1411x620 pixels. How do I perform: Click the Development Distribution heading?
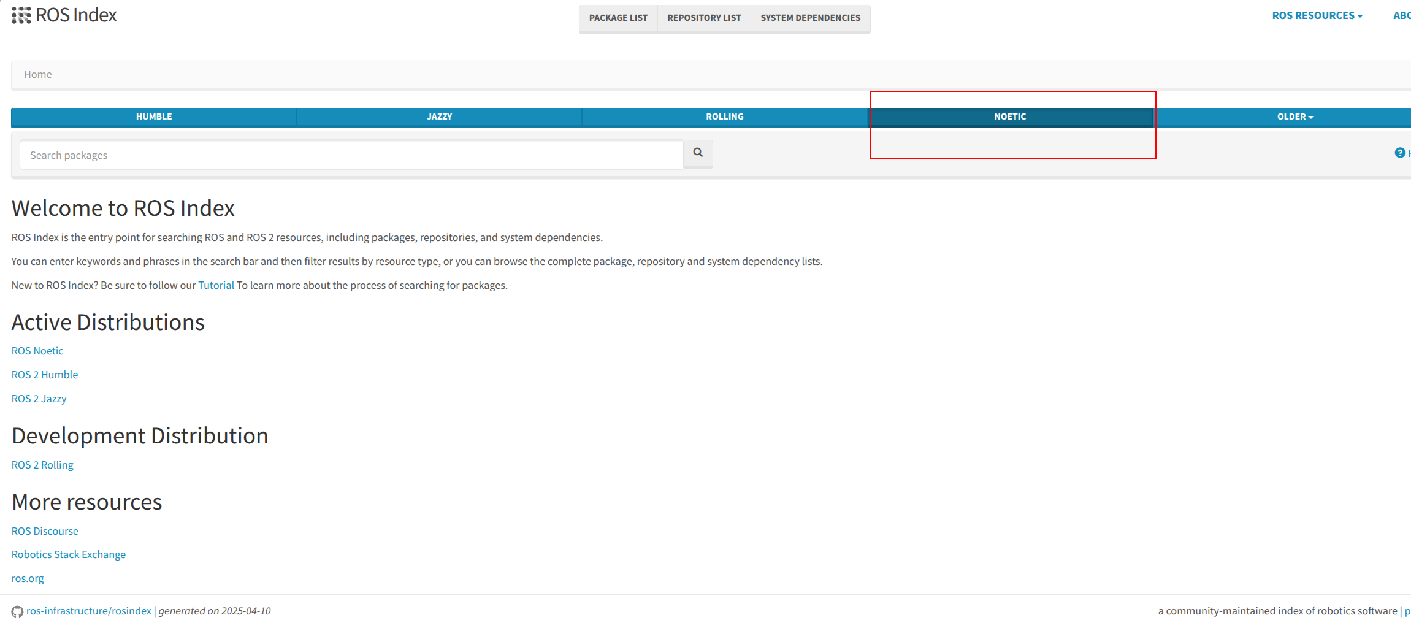click(x=140, y=436)
